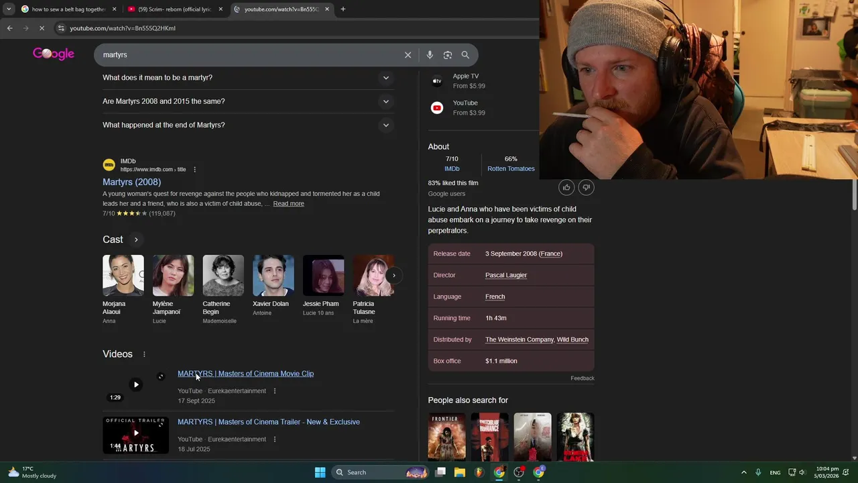Play the Official Trailer video thumbnail
The image size is (858, 483).
(135, 435)
